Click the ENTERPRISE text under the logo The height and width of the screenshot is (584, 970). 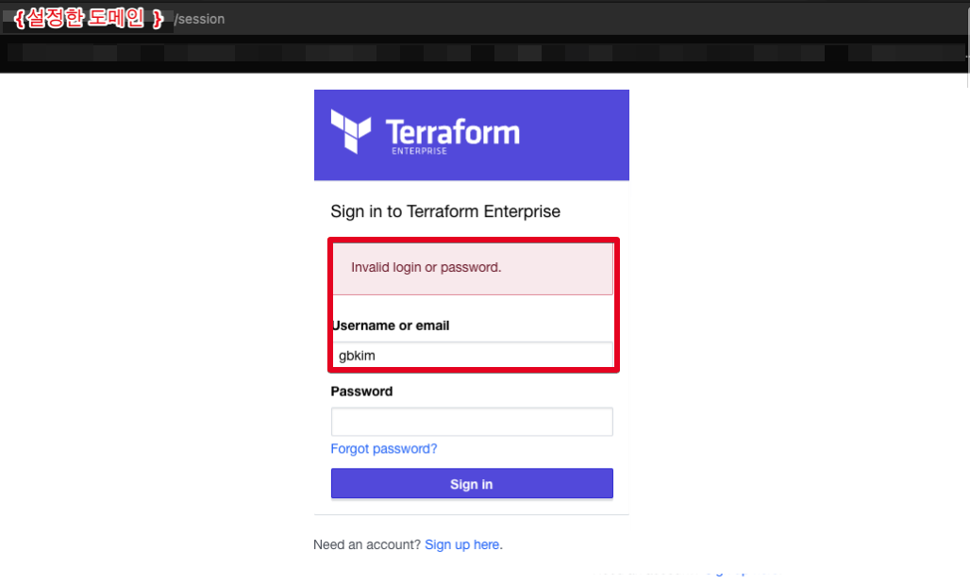[419, 151]
